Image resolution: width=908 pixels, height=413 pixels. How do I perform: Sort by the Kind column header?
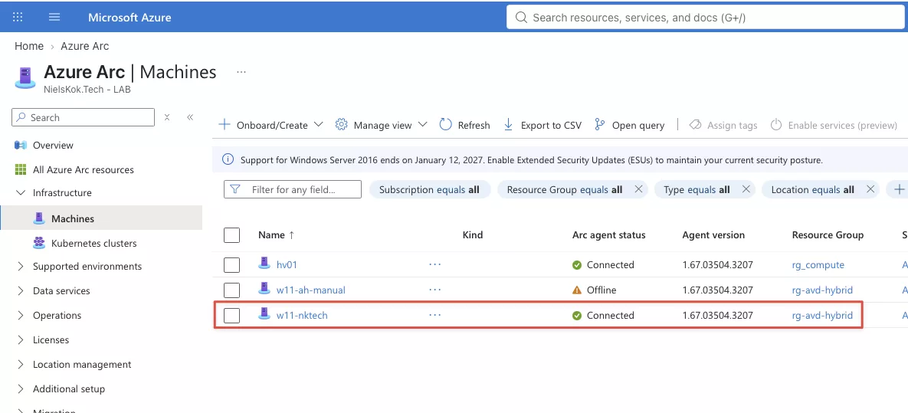pyautogui.click(x=473, y=235)
